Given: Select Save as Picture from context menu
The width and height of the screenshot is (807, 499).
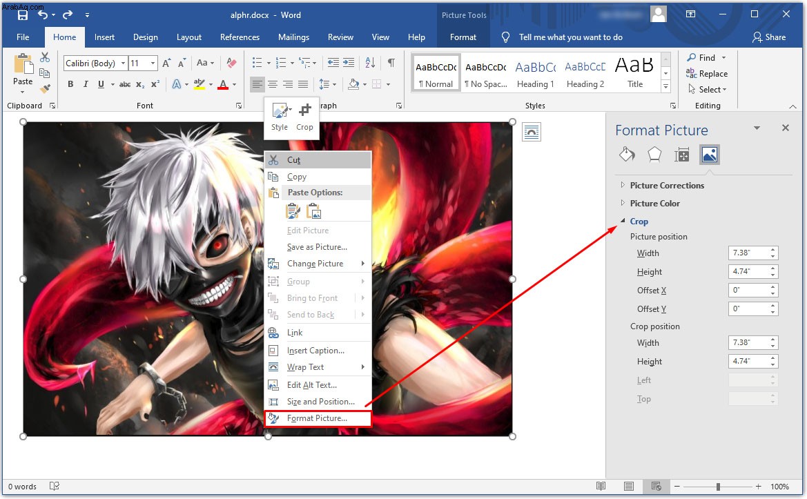Looking at the screenshot, I should click(318, 247).
